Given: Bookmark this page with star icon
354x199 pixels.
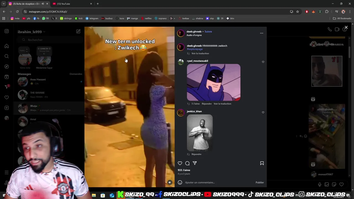Looking at the screenshot, I should pos(298,12).
